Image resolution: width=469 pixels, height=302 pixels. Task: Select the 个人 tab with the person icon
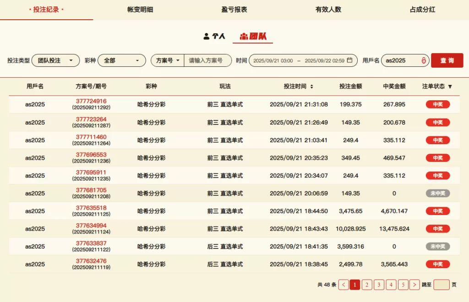214,36
